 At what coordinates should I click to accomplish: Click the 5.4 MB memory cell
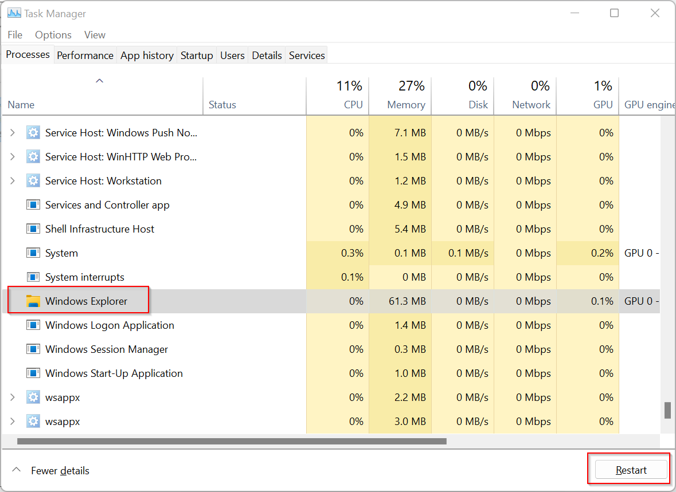(400, 229)
